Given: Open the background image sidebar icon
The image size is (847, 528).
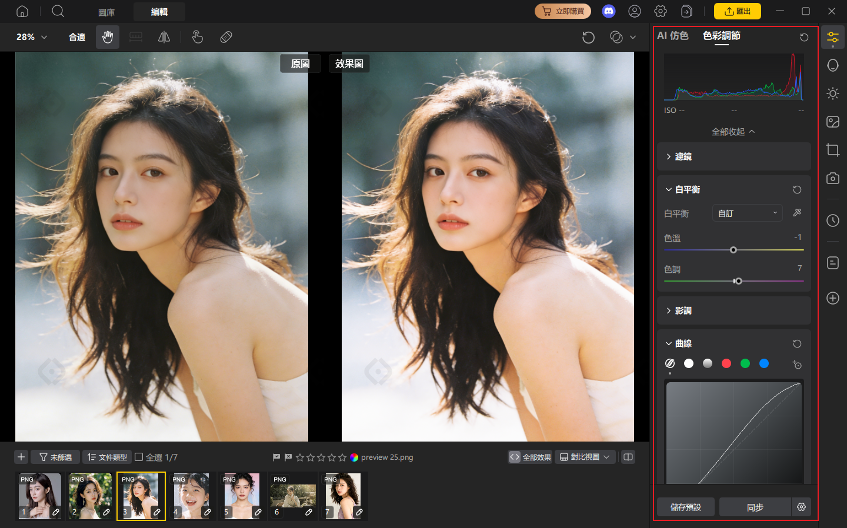Looking at the screenshot, I should point(833,122).
